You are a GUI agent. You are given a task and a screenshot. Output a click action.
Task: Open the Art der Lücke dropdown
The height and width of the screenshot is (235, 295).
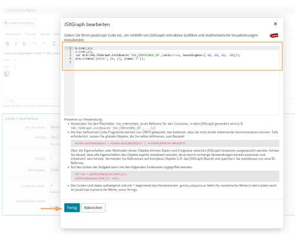click(55, 128)
